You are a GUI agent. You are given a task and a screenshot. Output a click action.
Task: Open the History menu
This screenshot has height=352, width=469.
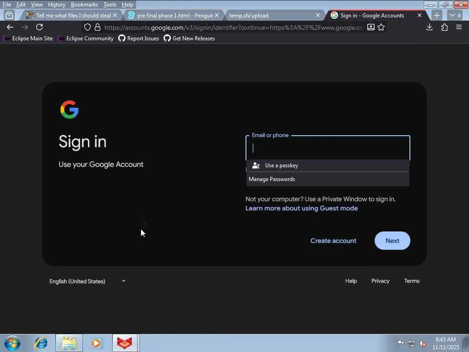coord(56,5)
